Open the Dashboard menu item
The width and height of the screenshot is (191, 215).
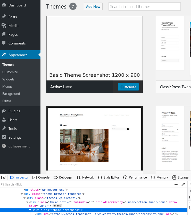(x=17, y=5)
